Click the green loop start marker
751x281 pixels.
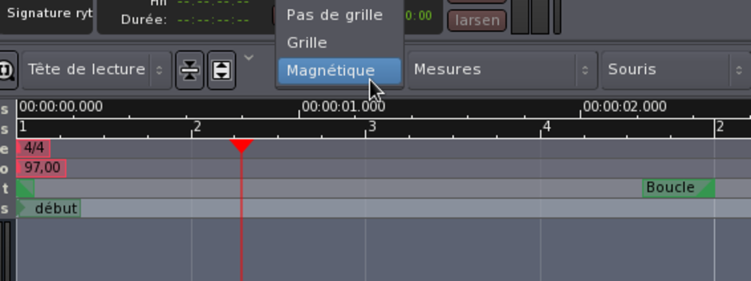[x=25, y=188]
